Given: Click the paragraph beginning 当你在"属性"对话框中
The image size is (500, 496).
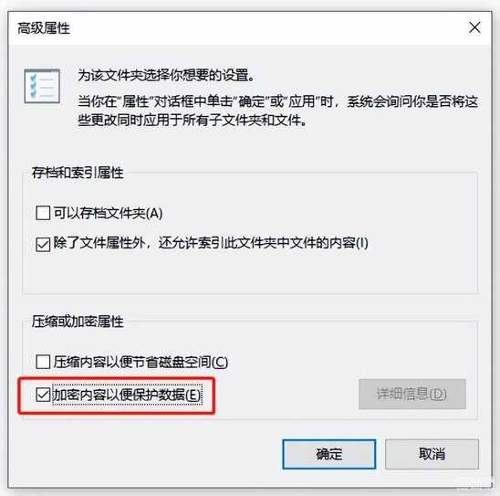Looking at the screenshot, I should [x=277, y=111].
